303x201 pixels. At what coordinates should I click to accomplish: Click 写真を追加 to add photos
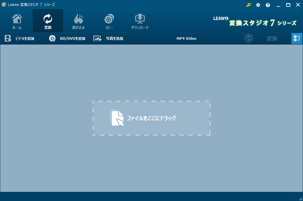pyautogui.click(x=108, y=39)
